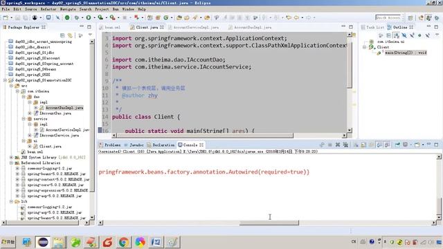Toggle Hide Fields in Outline toolbar
The image size is (443, 249).
[x=404, y=35]
